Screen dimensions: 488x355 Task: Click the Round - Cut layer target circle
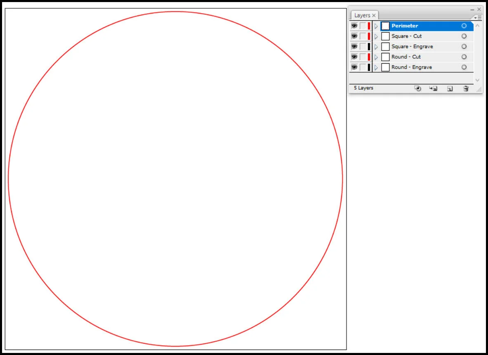pyautogui.click(x=464, y=57)
